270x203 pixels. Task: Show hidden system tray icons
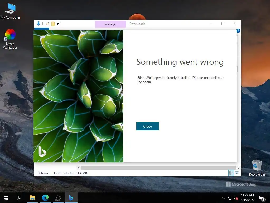223,198
